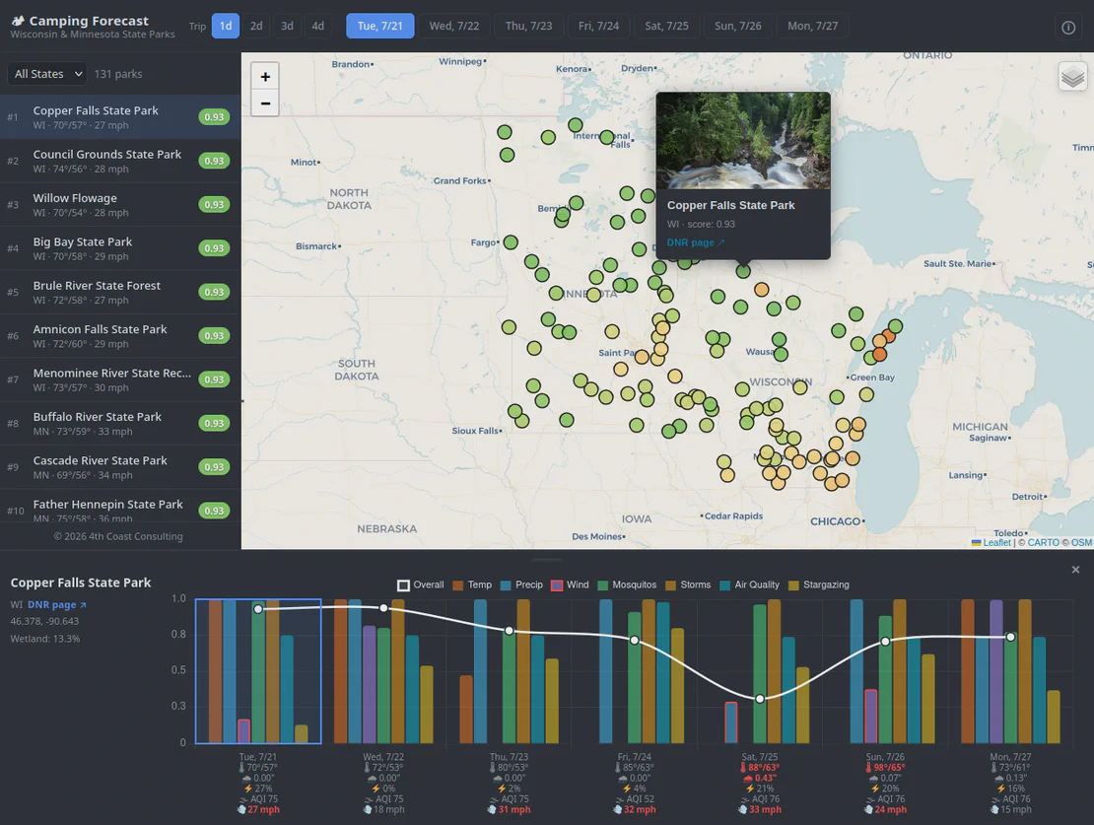
Task: Switch to the Wed, 7/22 date tab
Action: point(454,26)
